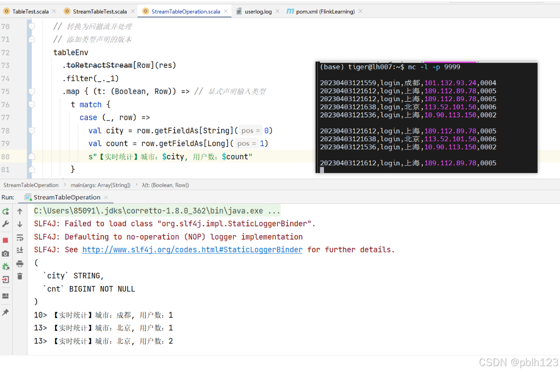Toggle scroll to end of console
The height and width of the screenshot is (372, 560).
coord(20,250)
